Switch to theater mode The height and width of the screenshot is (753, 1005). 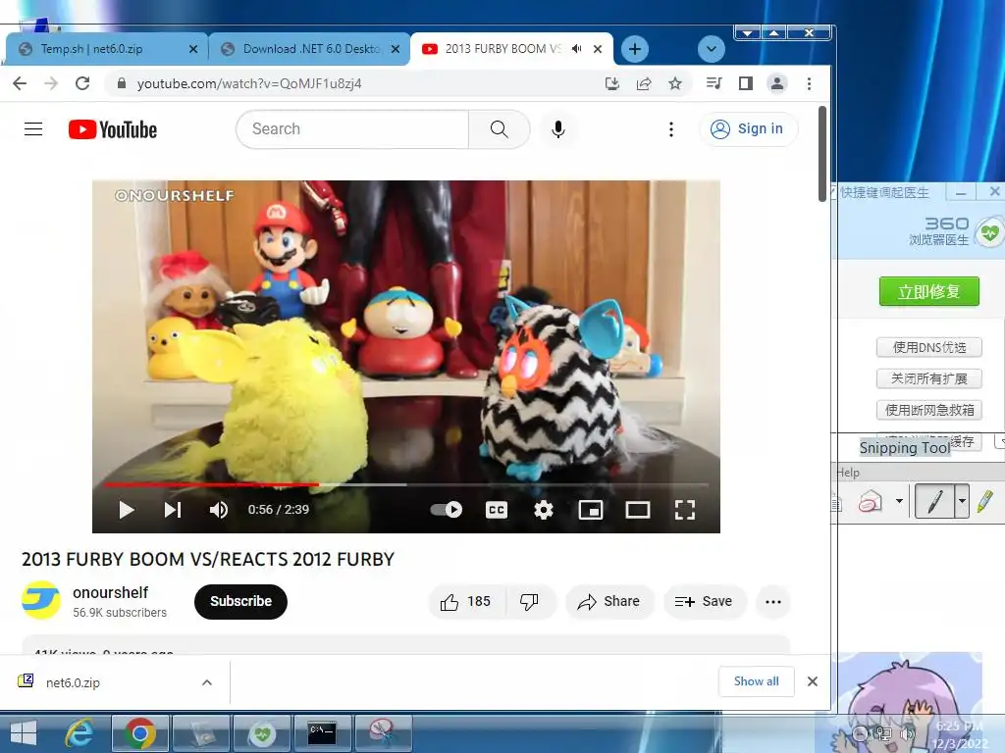point(638,510)
